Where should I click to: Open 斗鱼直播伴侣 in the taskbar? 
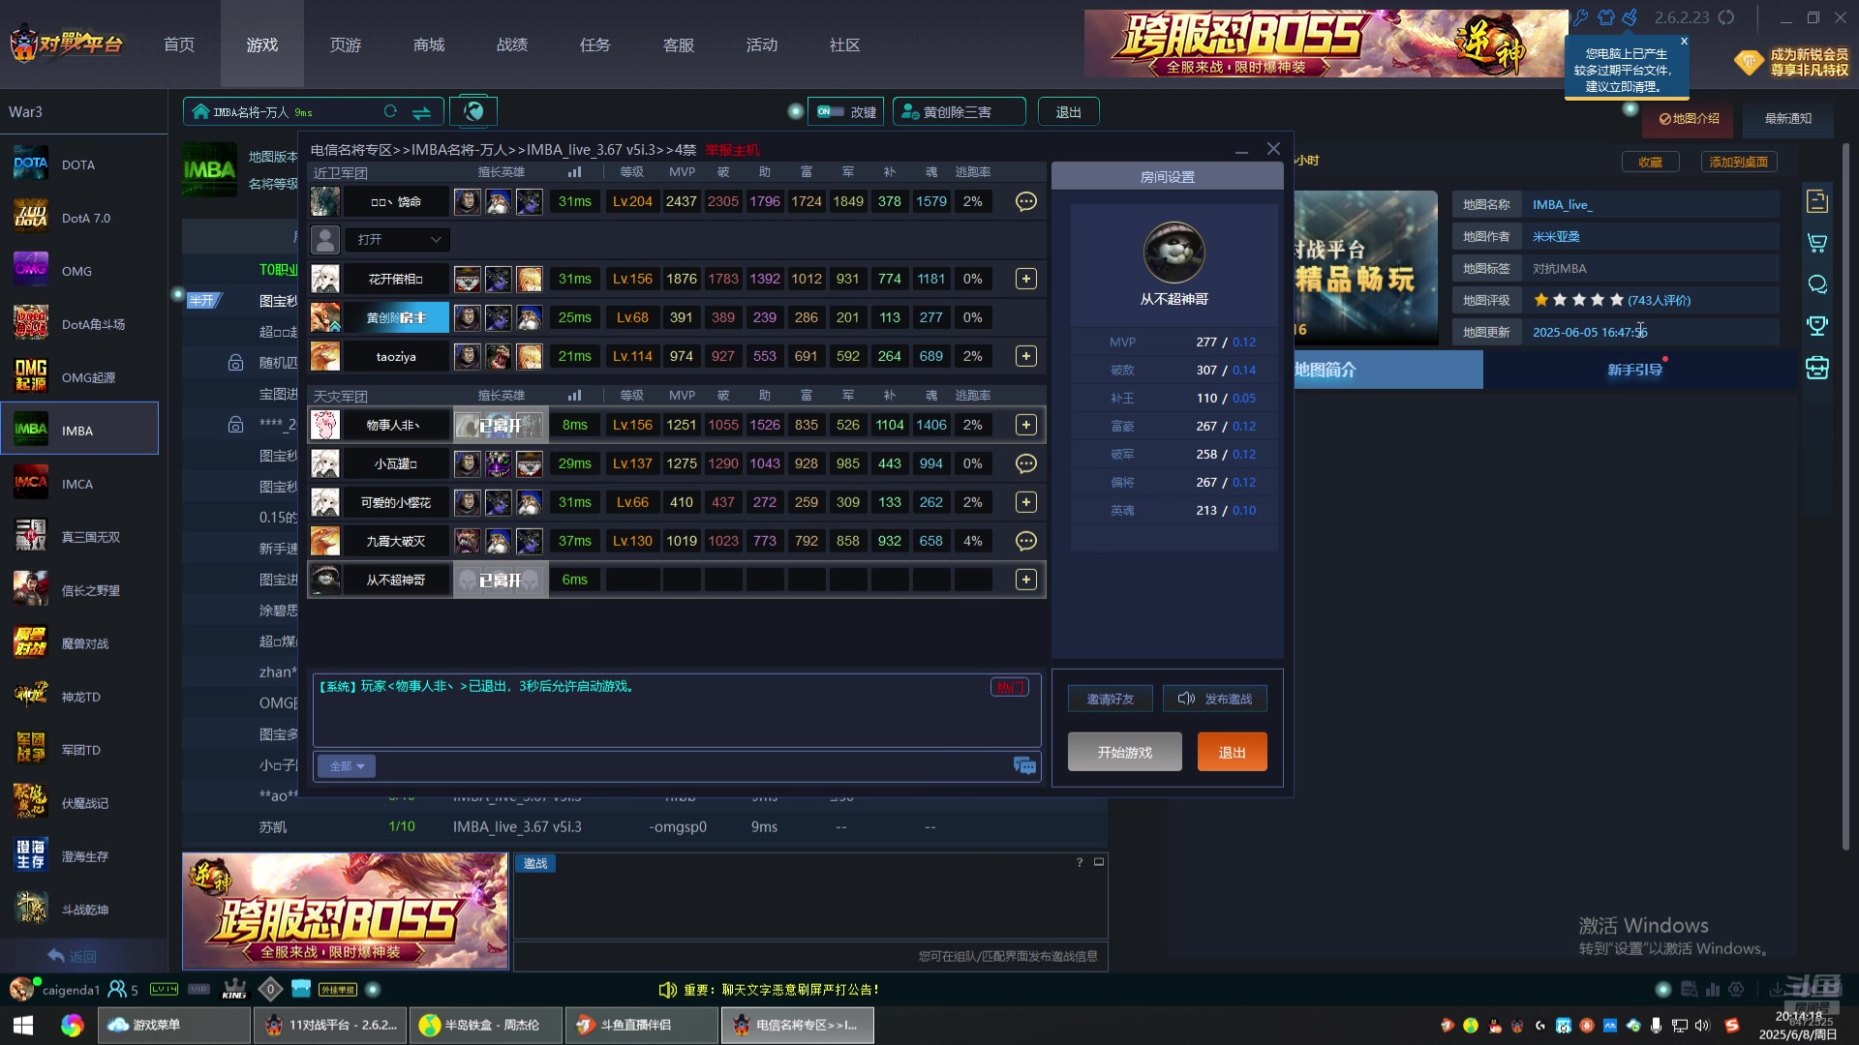pyautogui.click(x=642, y=1025)
